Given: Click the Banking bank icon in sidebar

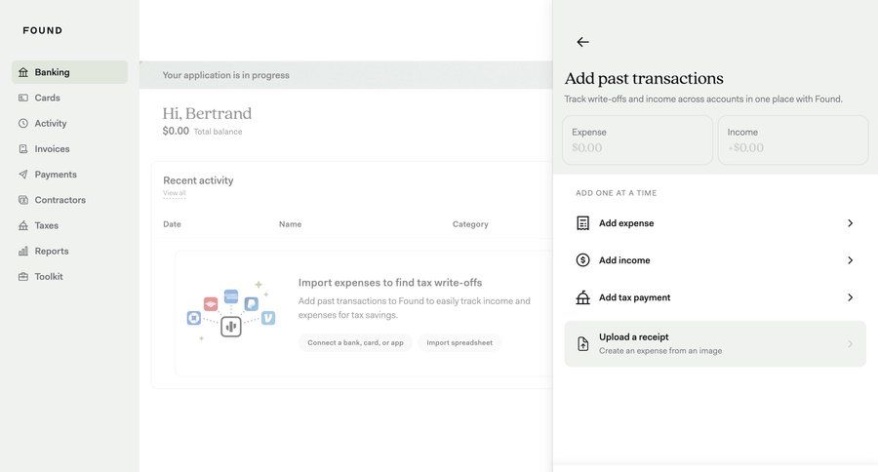Looking at the screenshot, I should (23, 72).
